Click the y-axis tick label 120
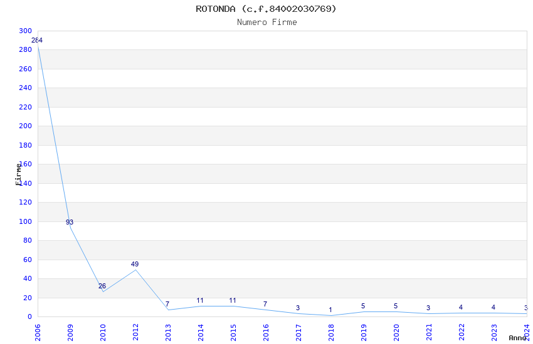 point(26,202)
